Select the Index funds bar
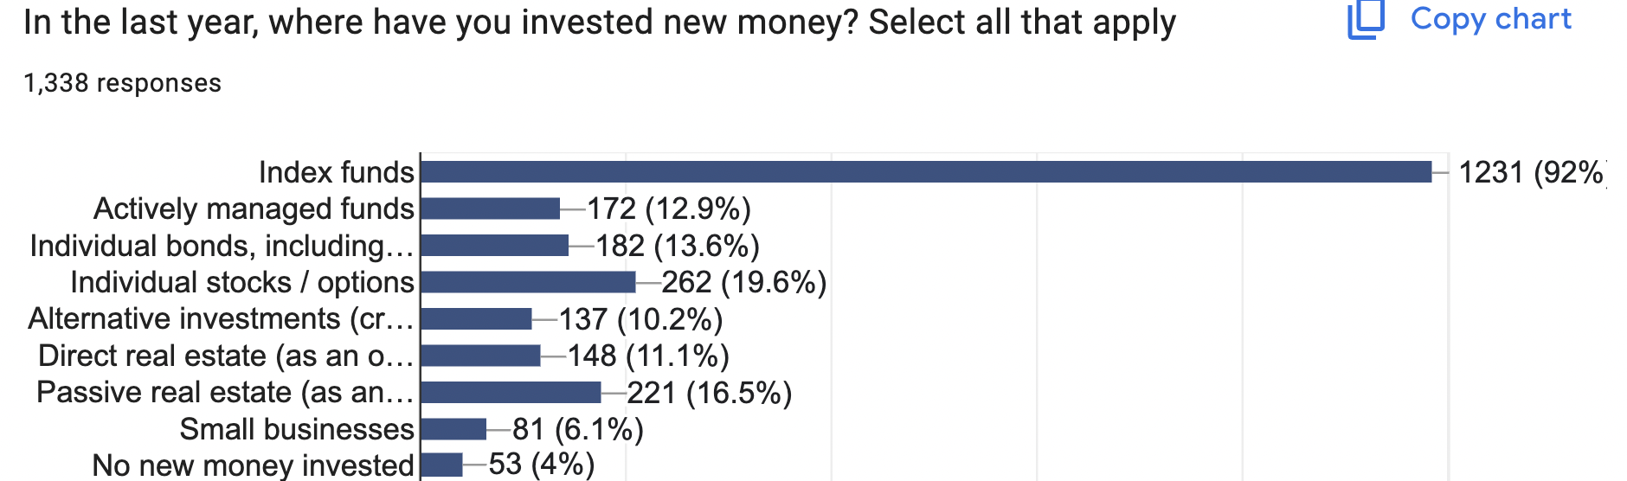The height and width of the screenshot is (481, 1627). tap(926, 171)
